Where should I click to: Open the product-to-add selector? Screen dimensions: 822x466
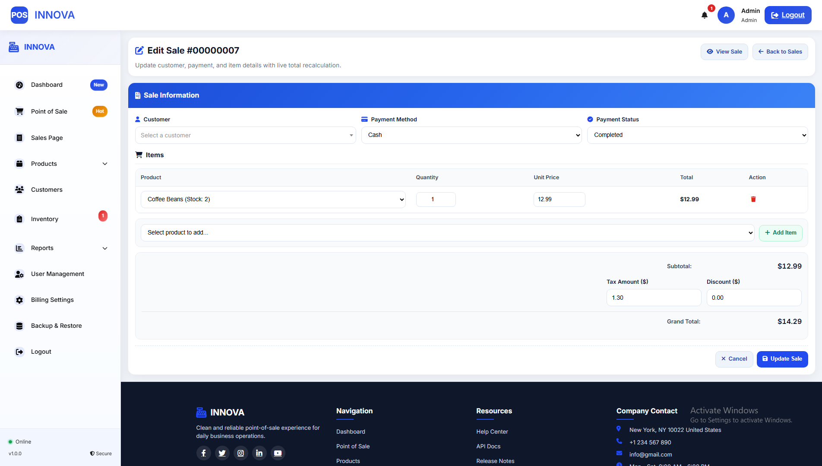[447, 233]
